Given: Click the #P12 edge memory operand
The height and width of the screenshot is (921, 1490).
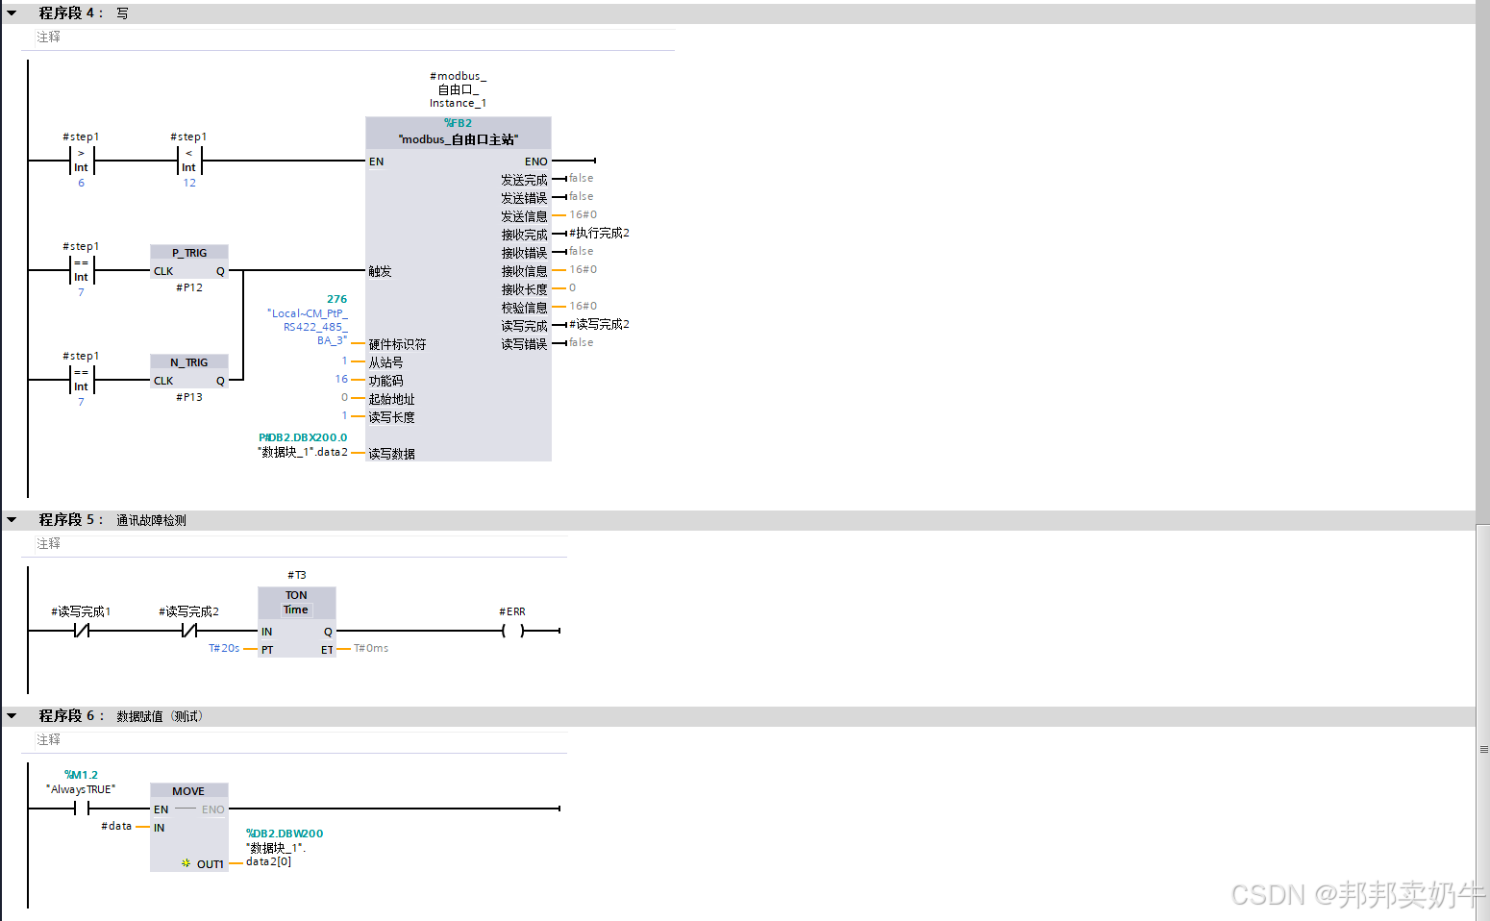Looking at the screenshot, I should pyautogui.click(x=189, y=287).
